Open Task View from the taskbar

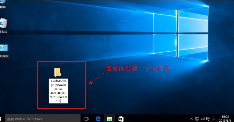86,119
